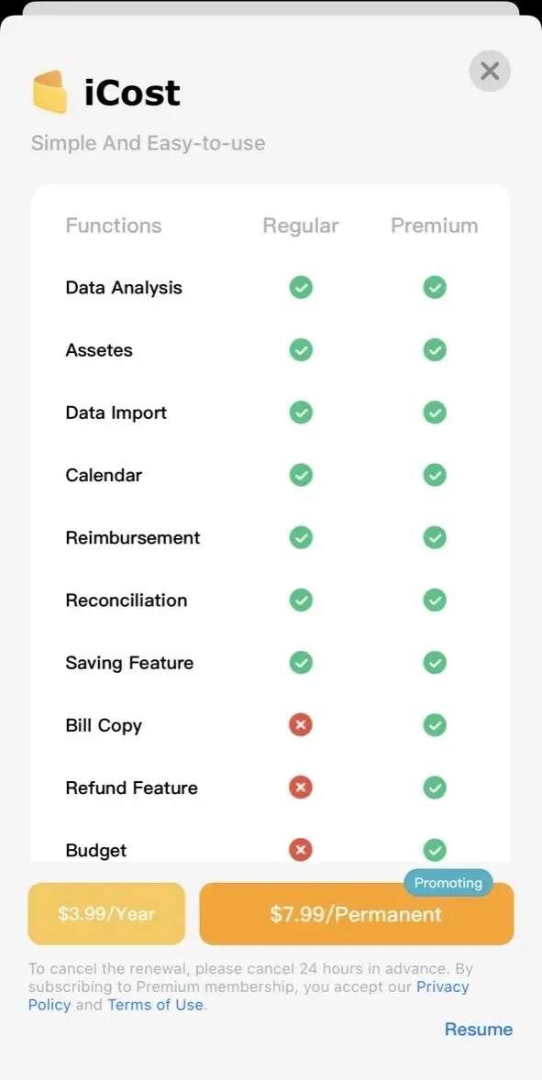Image resolution: width=542 pixels, height=1080 pixels.
Task: Click the red X for Bill Copy Regular
Action: click(301, 724)
